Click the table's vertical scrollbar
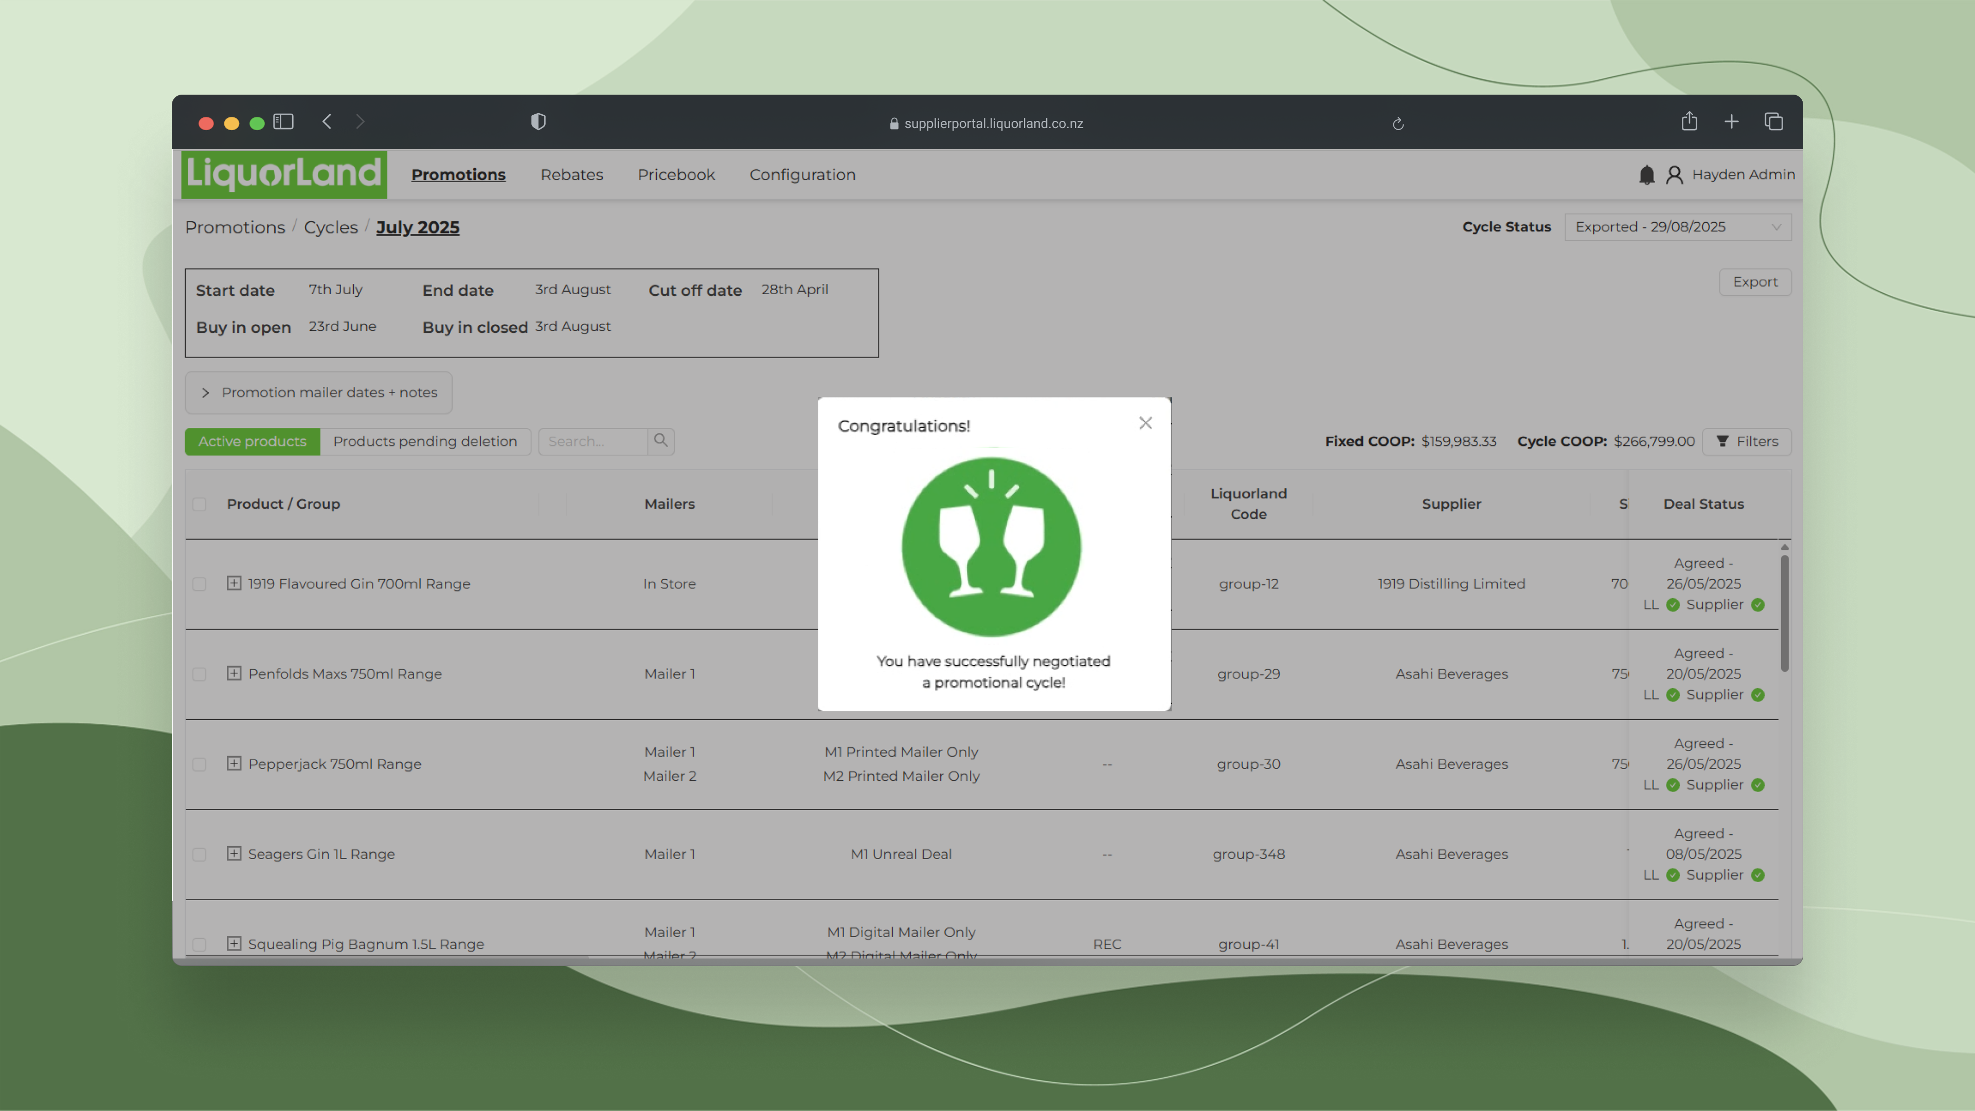 click(x=1784, y=614)
